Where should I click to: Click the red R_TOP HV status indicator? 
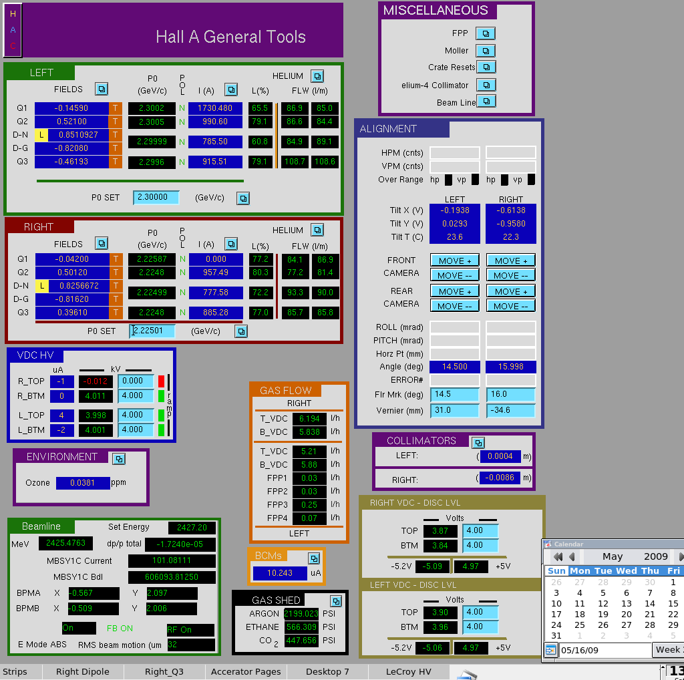point(161,381)
